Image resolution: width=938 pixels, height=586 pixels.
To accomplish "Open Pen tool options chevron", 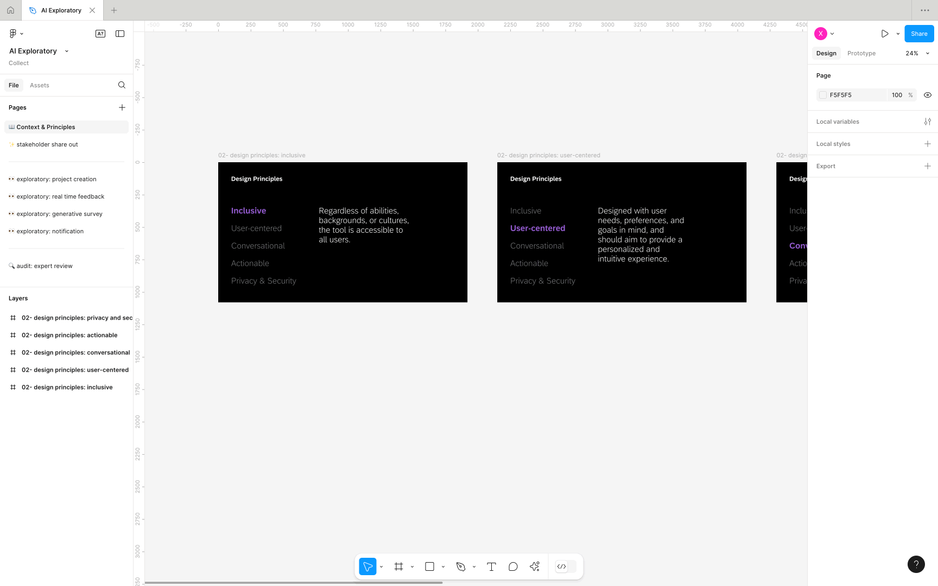I will (474, 566).
